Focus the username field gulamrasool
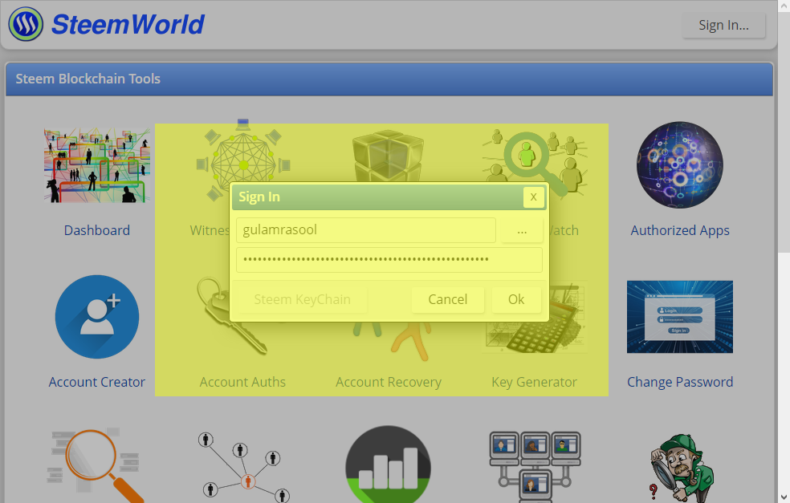The image size is (790, 503). pyautogui.click(x=366, y=230)
